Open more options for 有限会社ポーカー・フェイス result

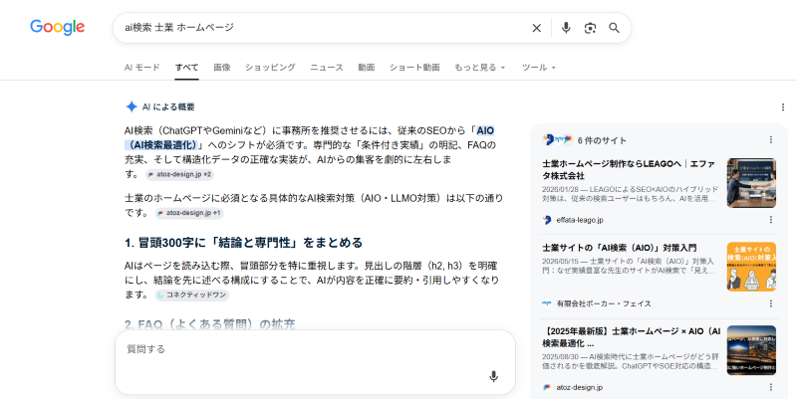(770, 303)
